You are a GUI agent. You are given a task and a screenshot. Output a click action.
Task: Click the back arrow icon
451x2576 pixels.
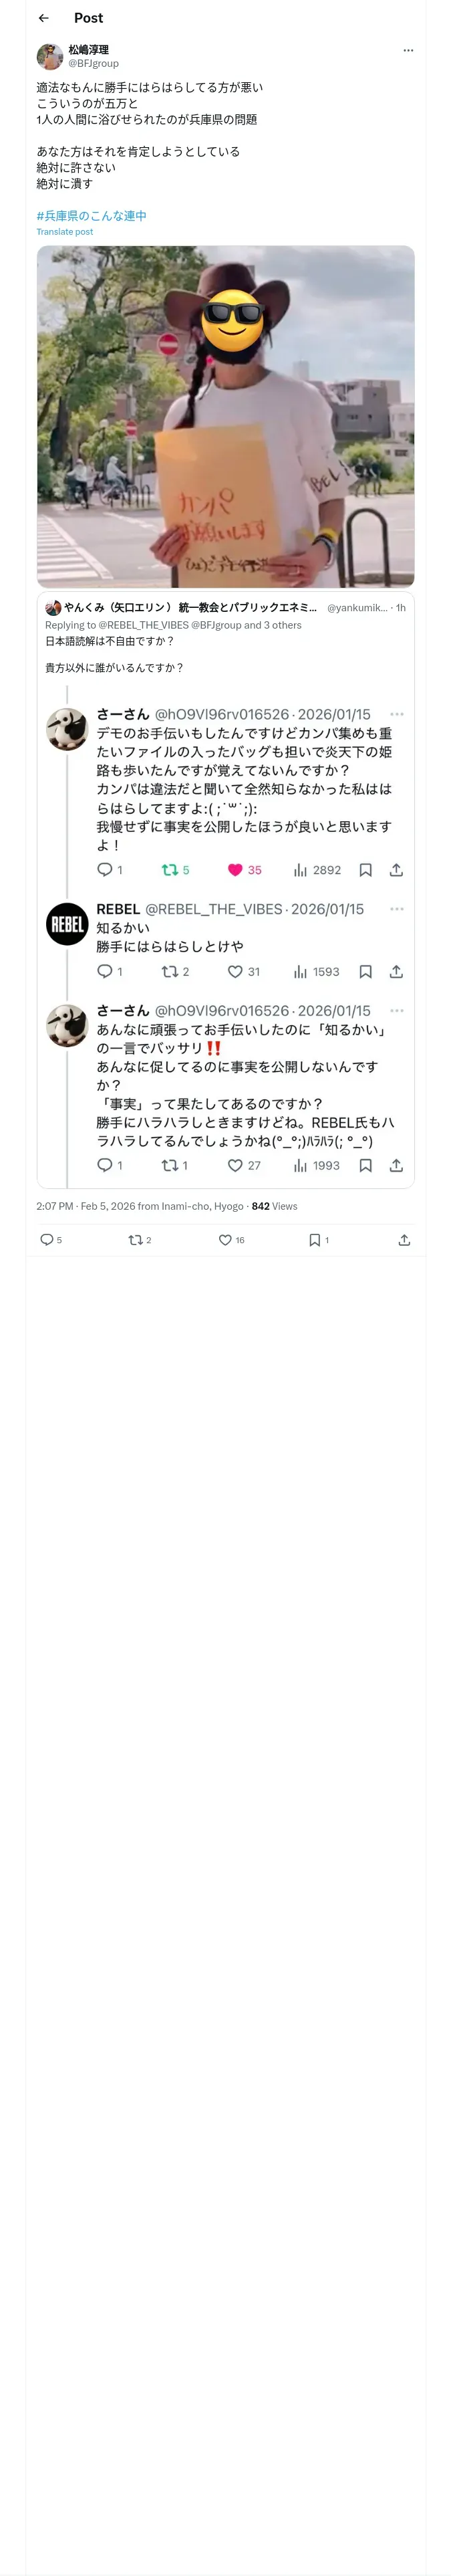point(44,18)
